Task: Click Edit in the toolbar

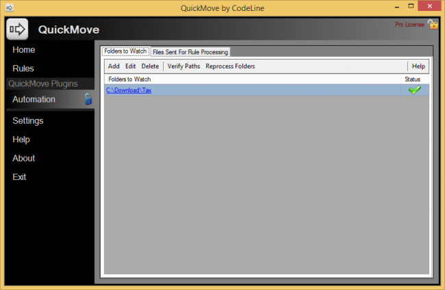Action: click(130, 66)
